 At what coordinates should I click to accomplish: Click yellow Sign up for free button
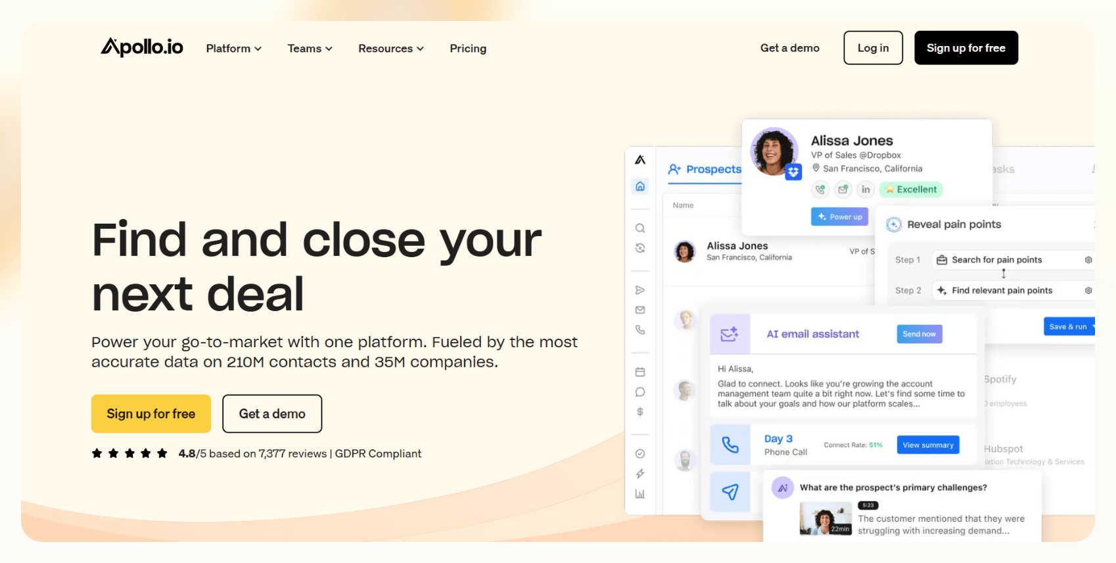click(151, 414)
